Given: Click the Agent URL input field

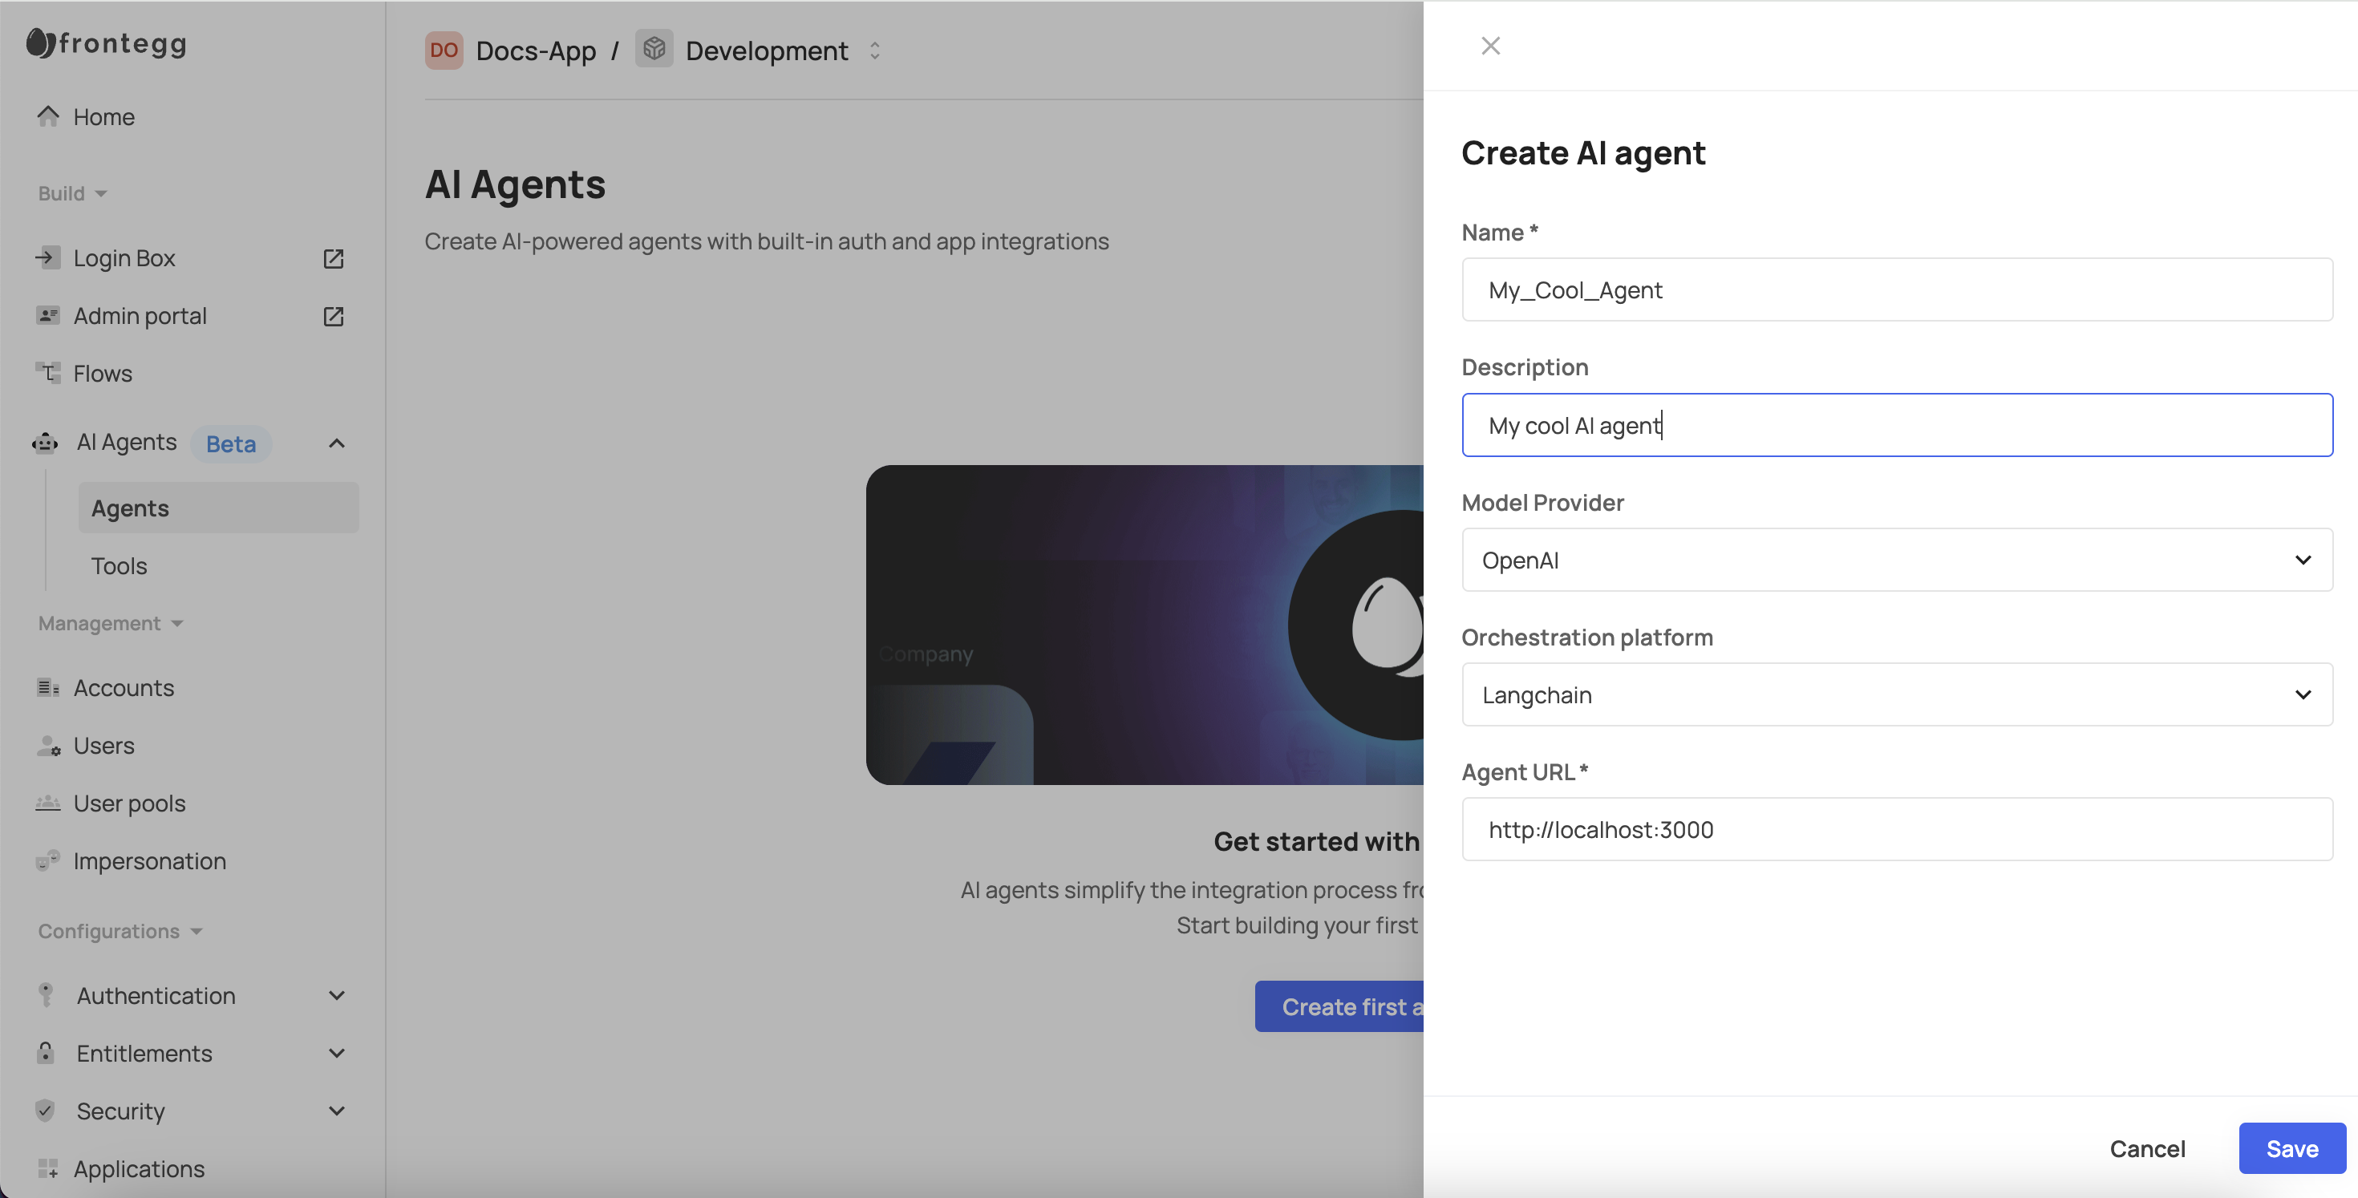Looking at the screenshot, I should pos(1897,829).
